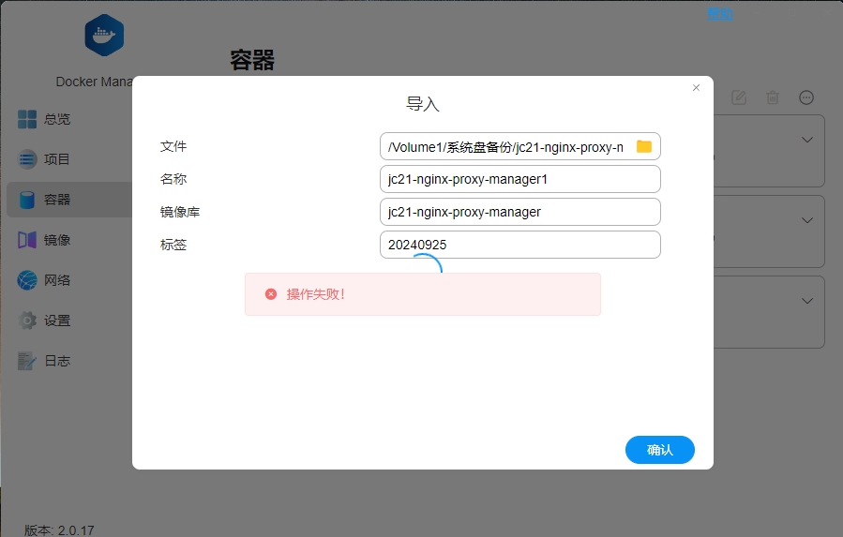This screenshot has height=537, width=843.
Task: Click the 镜像 purple image icon
Action: click(x=27, y=240)
